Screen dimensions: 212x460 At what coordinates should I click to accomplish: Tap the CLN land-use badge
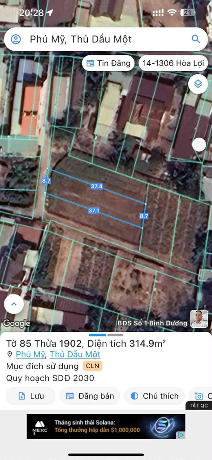[x=92, y=366]
